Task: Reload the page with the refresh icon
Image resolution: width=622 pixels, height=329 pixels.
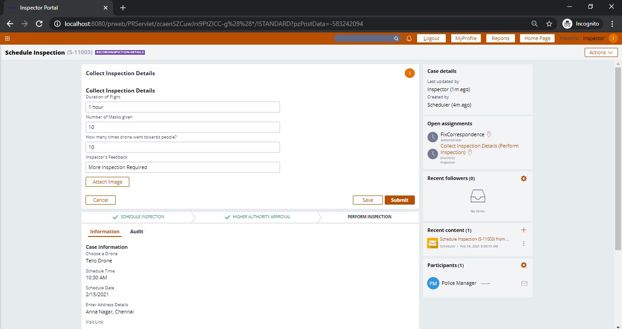Action: (x=39, y=24)
